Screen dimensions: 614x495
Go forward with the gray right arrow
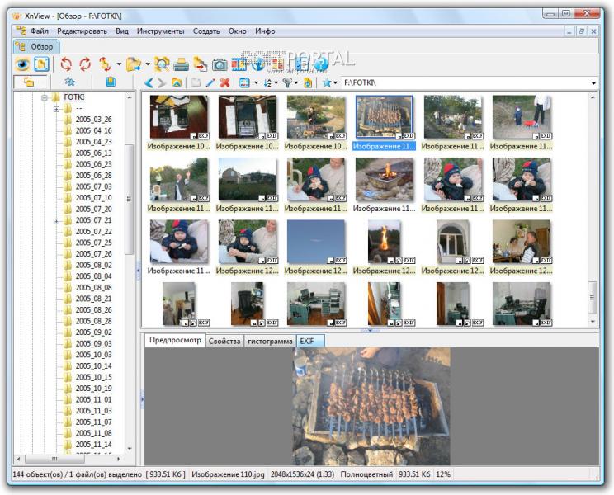coord(162,82)
